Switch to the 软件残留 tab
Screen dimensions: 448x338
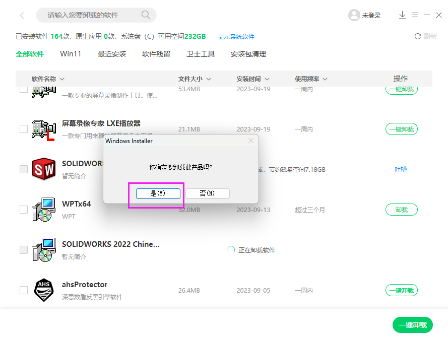[x=156, y=54]
